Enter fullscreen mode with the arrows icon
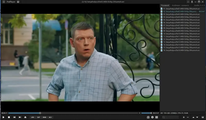 coord(188,2)
